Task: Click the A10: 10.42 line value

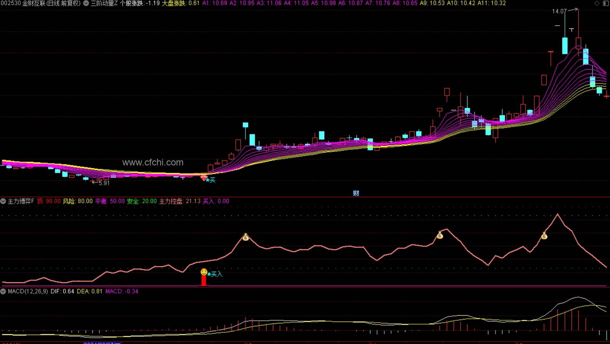Action: point(461,3)
